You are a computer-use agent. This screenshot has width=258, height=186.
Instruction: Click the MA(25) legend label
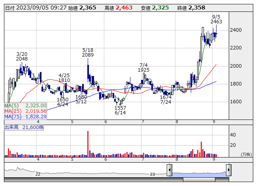tap(13, 111)
